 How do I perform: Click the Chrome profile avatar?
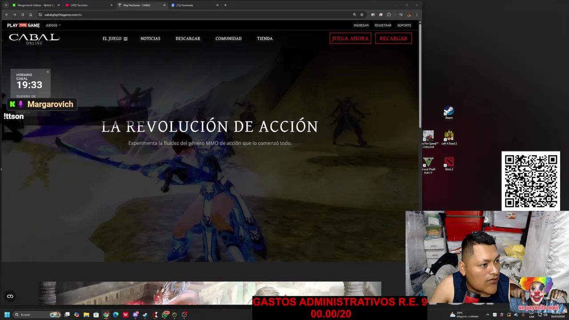[409, 15]
